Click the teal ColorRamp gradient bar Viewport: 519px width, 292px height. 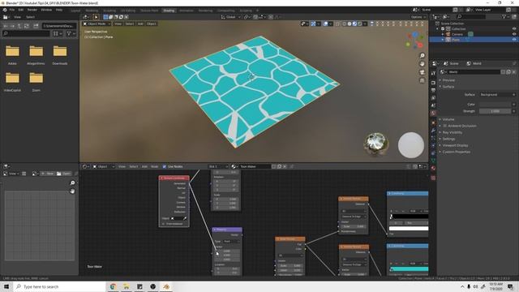tap(409, 268)
